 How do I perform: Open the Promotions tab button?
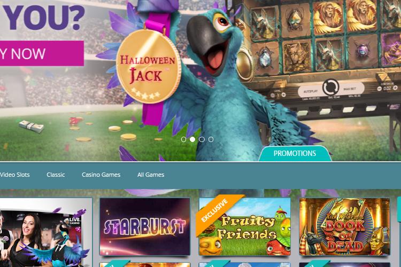pyautogui.click(x=295, y=153)
